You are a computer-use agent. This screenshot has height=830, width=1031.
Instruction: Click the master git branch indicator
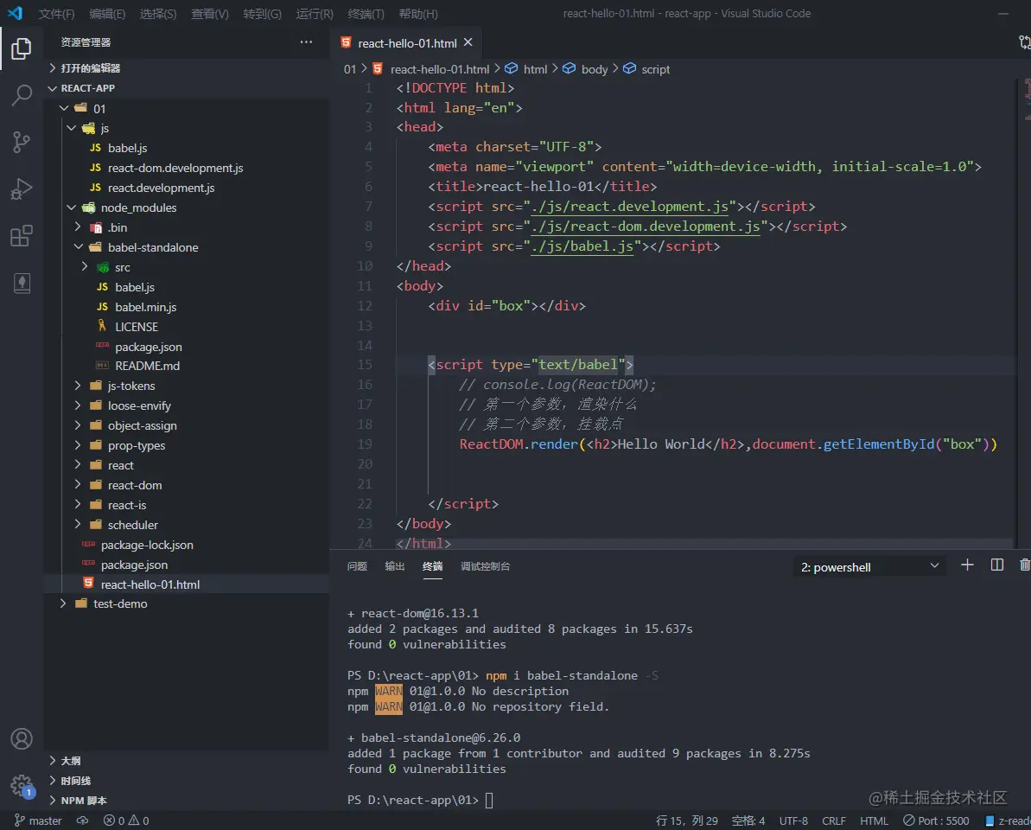[x=38, y=820]
